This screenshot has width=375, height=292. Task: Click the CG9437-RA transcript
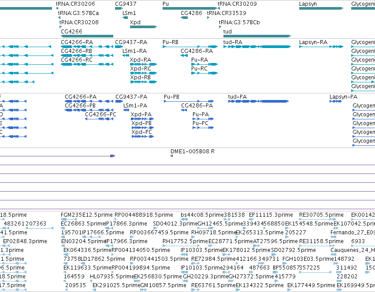(x=119, y=47)
